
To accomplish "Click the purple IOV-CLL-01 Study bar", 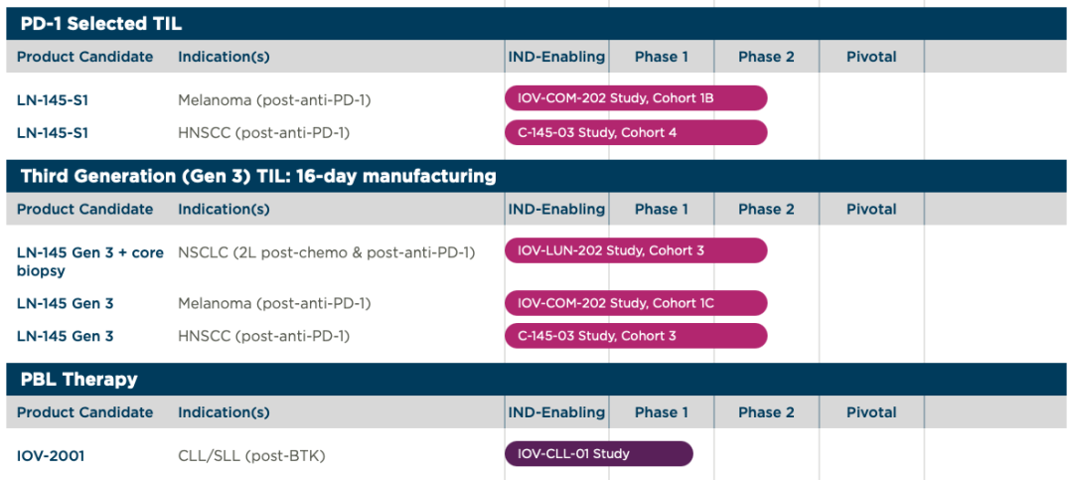I will pyautogui.click(x=598, y=454).
